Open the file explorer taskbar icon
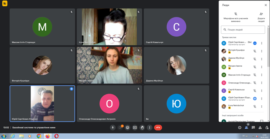 [x=22, y=136]
